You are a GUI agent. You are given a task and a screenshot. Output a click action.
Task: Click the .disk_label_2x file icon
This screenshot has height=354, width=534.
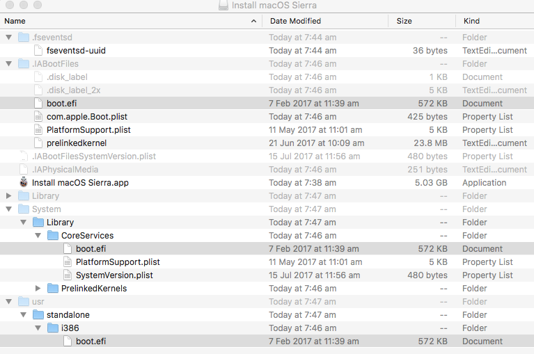(38, 90)
